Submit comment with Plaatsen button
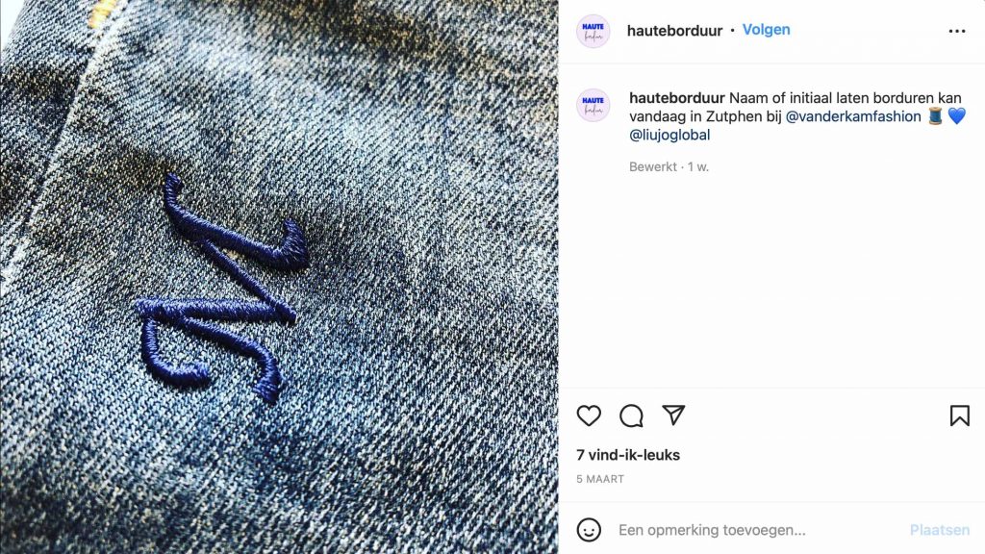Screen dimensions: 985x554 tap(939, 530)
